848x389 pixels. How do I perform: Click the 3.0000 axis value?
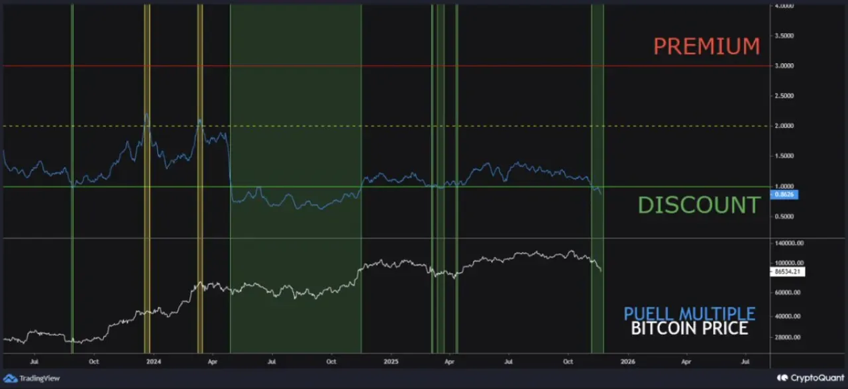(783, 66)
